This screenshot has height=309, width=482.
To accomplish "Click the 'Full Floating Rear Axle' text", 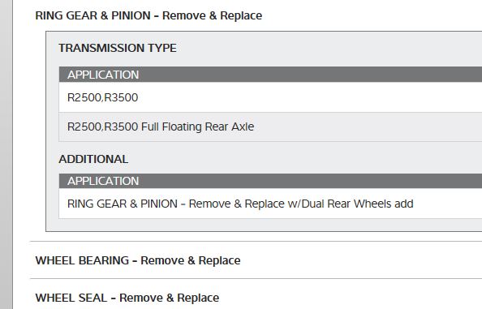I will pyautogui.click(x=197, y=127).
